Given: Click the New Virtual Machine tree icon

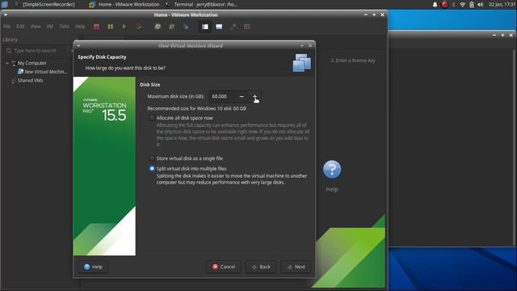Looking at the screenshot, I should coord(20,72).
